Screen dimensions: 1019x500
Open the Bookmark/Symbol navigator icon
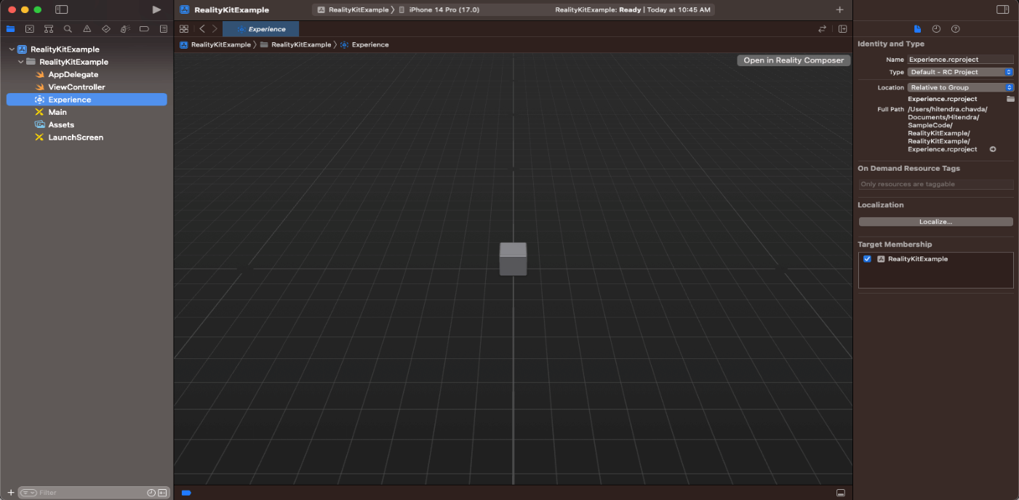coord(49,29)
